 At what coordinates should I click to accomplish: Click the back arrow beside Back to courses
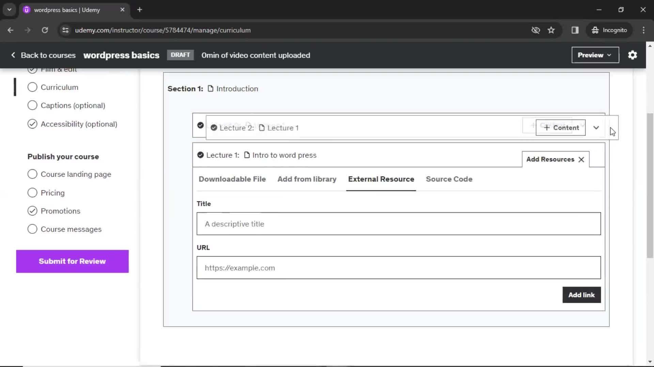(13, 55)
